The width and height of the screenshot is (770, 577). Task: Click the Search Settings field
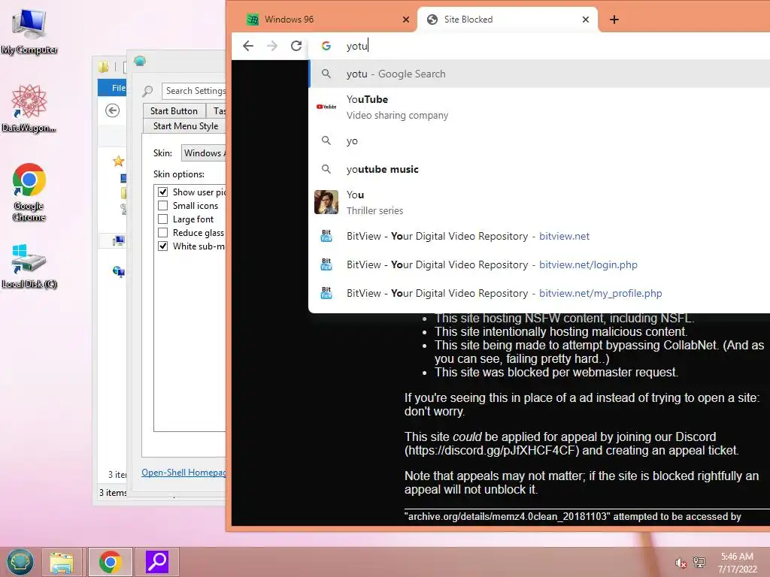pyautogui.click(x=194, y=91)
